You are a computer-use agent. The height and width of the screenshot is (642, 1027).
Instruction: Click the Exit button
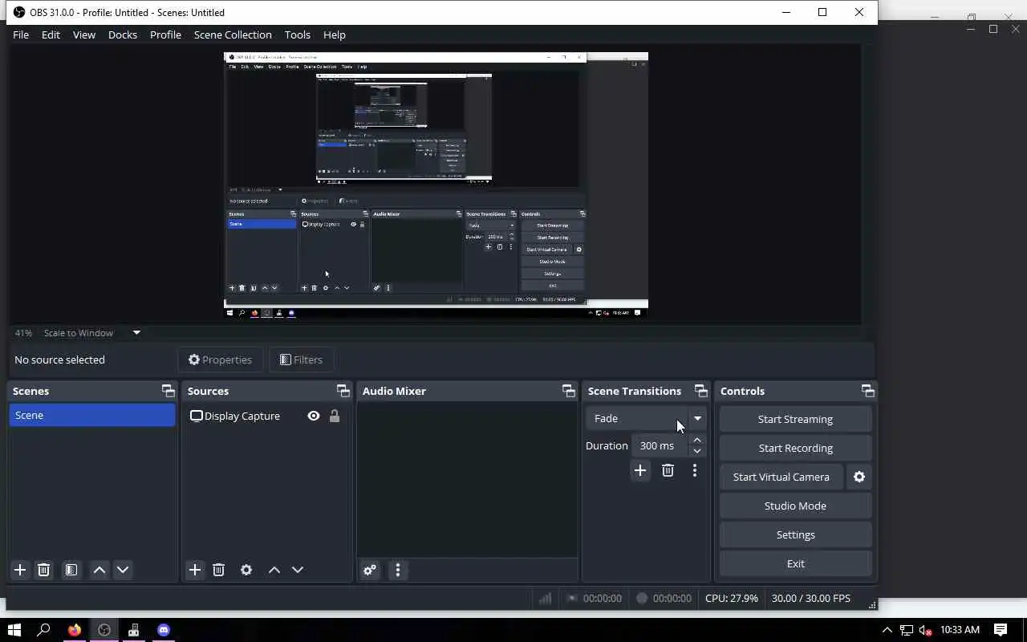795,563
